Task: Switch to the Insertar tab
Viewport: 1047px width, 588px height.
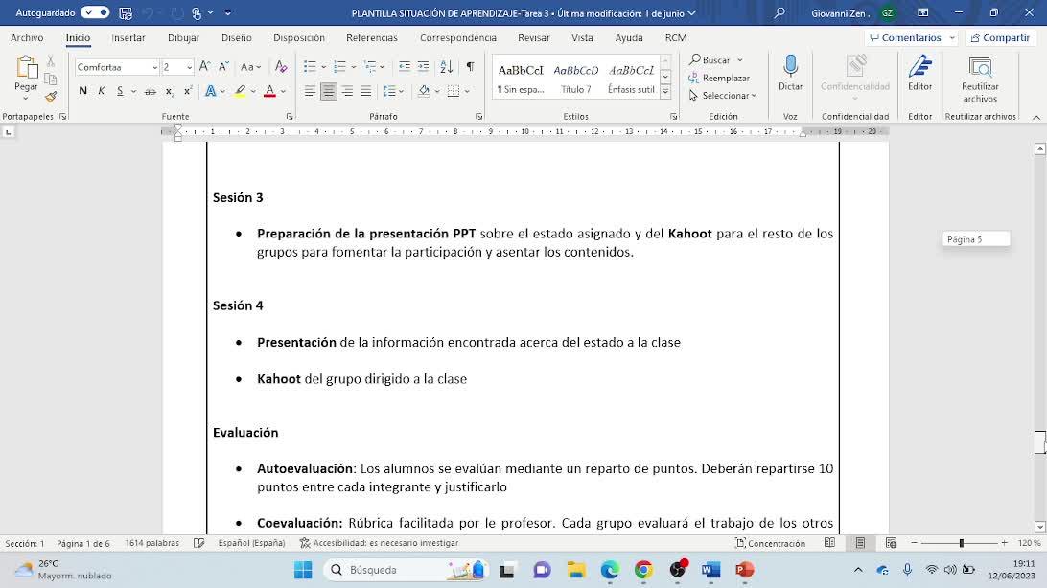Action: pos(128,38)
